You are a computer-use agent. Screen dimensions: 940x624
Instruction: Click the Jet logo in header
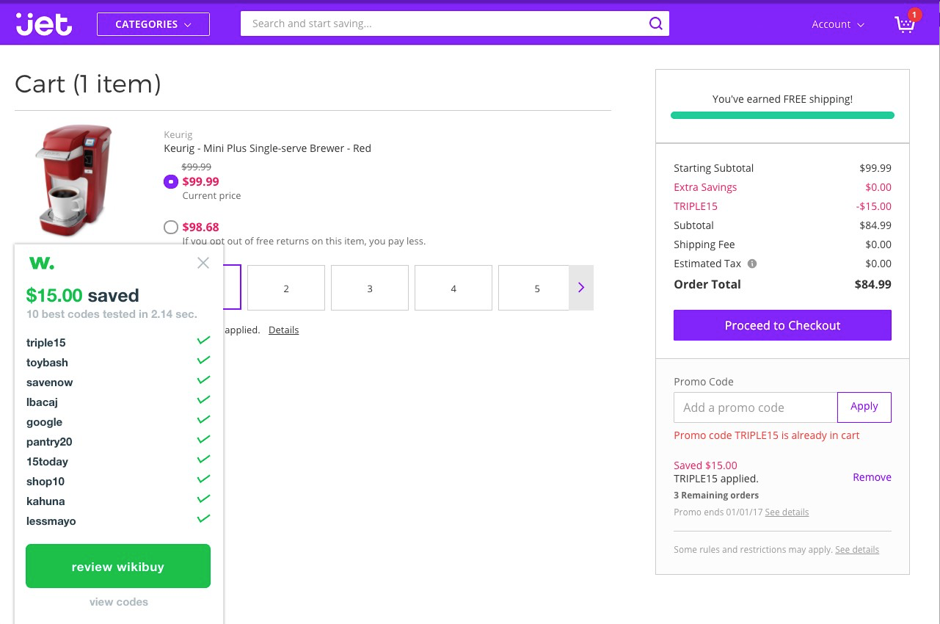[x=44, y=23]
